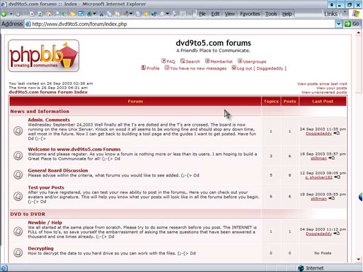Click the Newbie / Help folder icon
Screen dimensions: 363x272
tap(18, 232)
